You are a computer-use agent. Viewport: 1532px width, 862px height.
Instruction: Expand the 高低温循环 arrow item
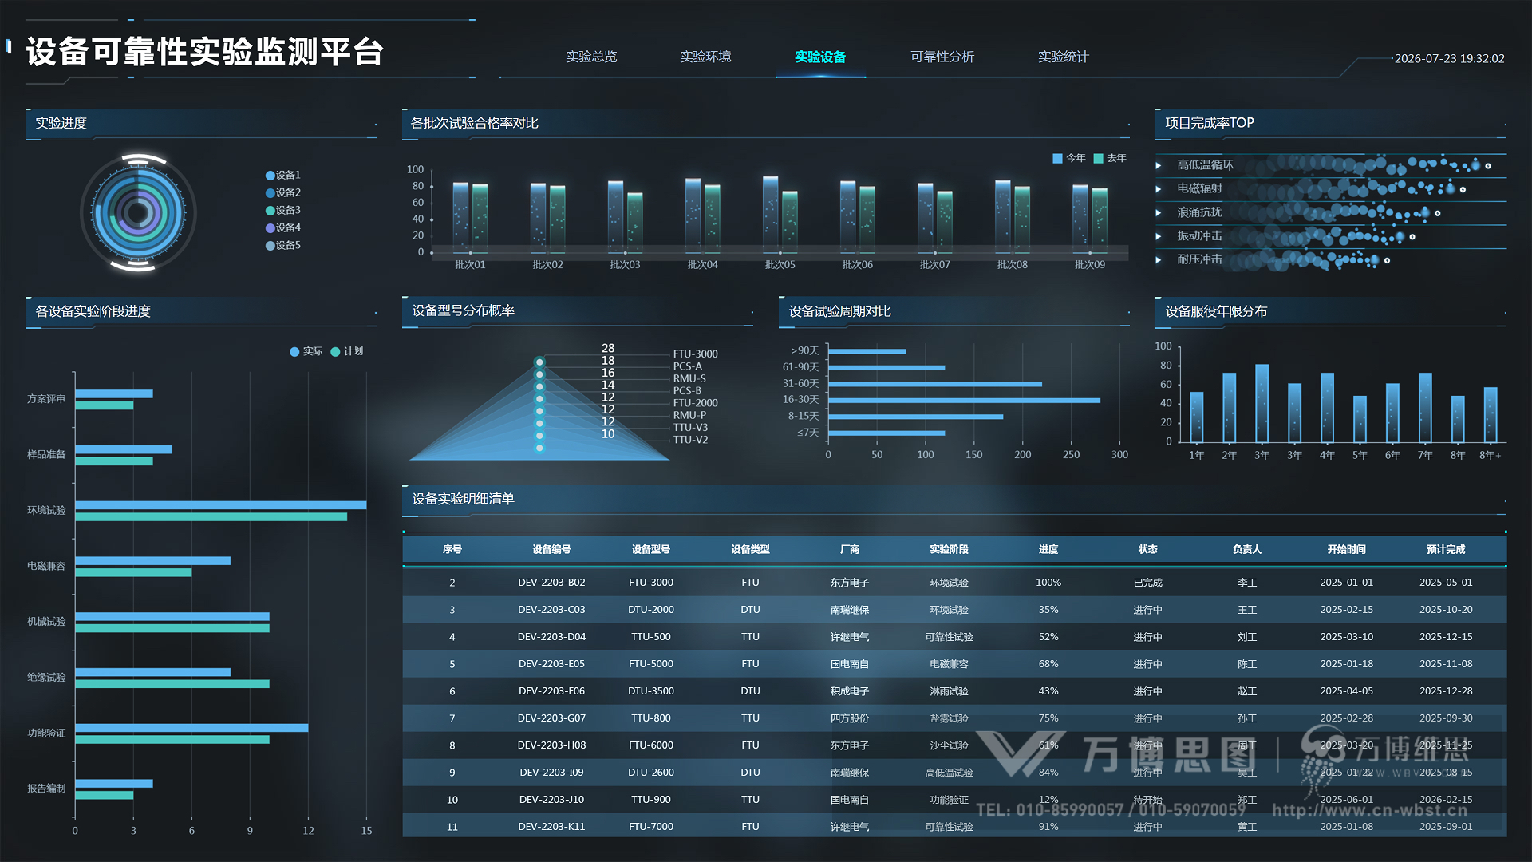point(1159,165)
